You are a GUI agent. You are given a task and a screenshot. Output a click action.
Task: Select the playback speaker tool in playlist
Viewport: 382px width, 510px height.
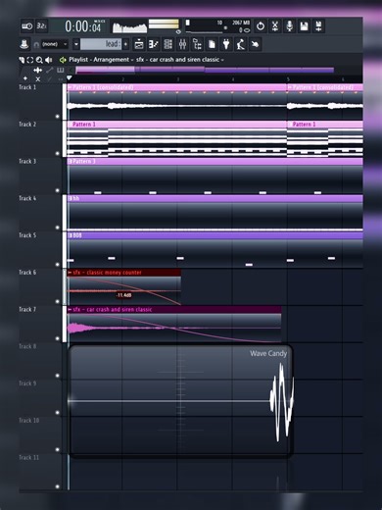(49, 60)
